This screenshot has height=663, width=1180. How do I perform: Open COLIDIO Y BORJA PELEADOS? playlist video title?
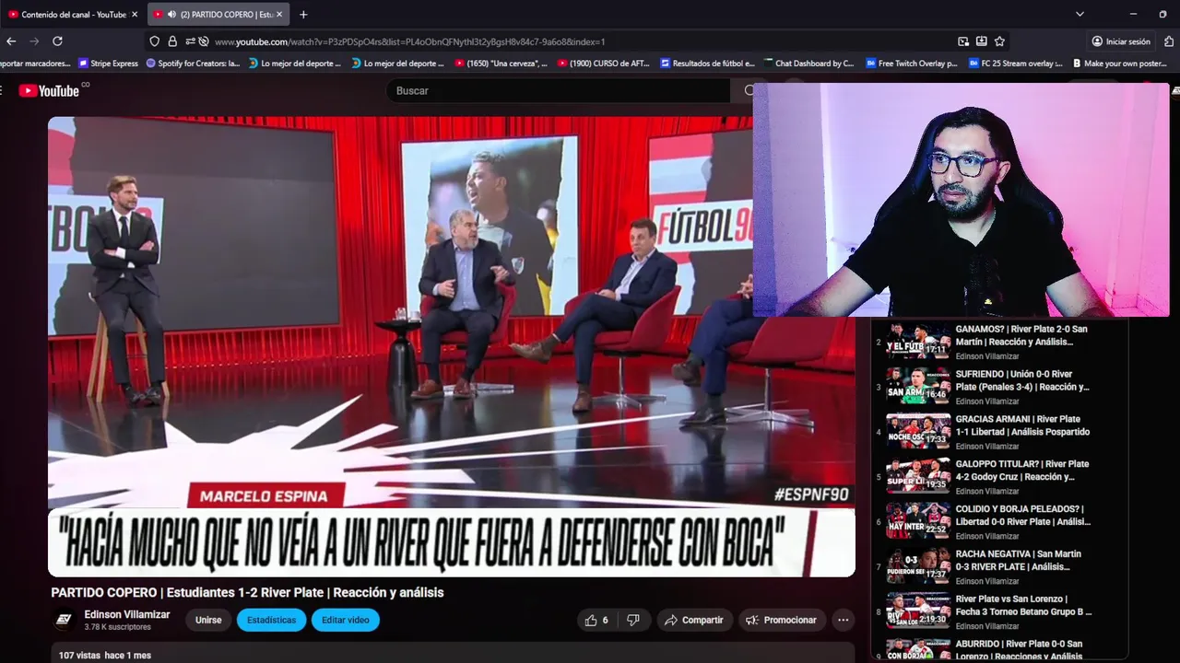point(1022,516)
